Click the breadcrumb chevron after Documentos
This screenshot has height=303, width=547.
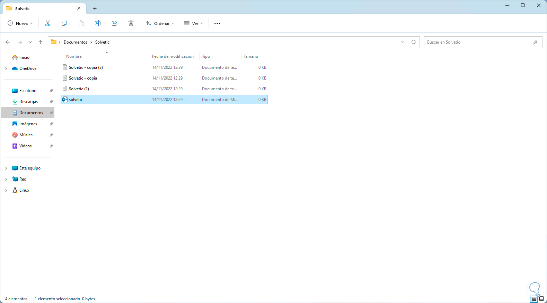click(91, 42)
